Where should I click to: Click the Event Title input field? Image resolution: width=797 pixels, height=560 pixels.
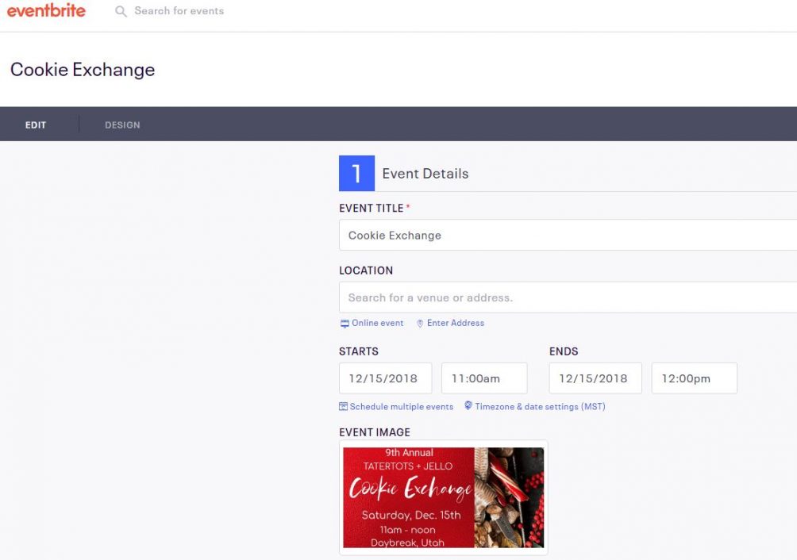pos(568,235)
